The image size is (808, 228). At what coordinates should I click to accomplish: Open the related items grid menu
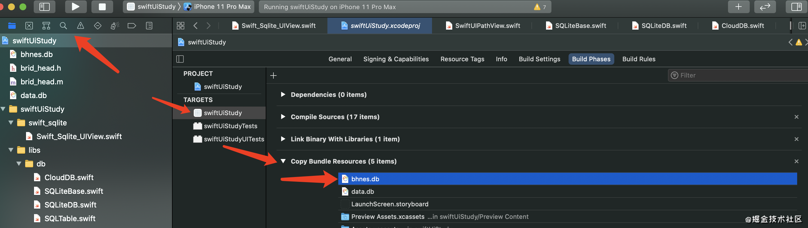pyautogui.click(x=181, y=26)
